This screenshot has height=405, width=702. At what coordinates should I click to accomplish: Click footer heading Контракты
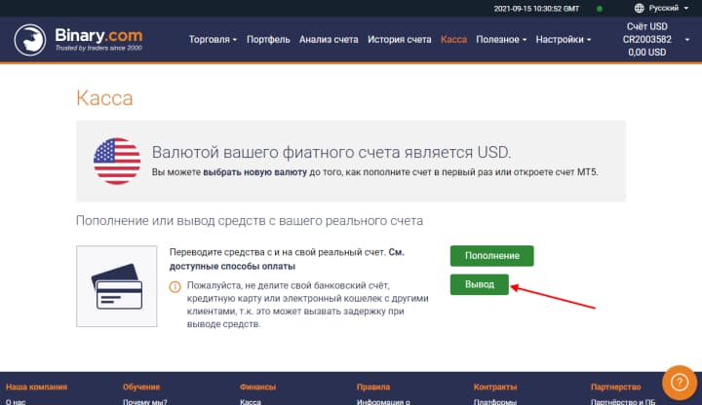pyautogui.click(x=495, y=387)
